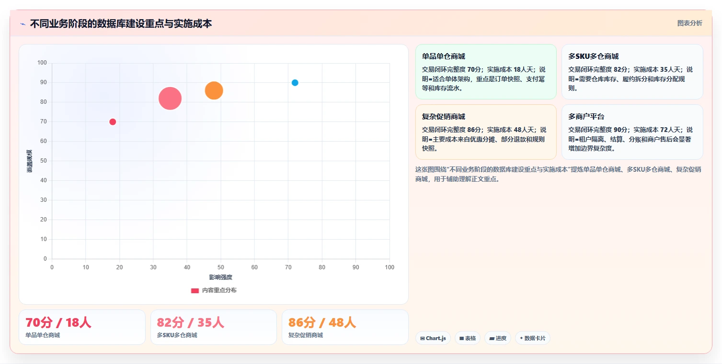This screenshot has width=722, height=364.
Task: Click the page title 不同业务阶段的数据库建设重点与实施成本
Action: pyautogui.click(x=121, y=24)
